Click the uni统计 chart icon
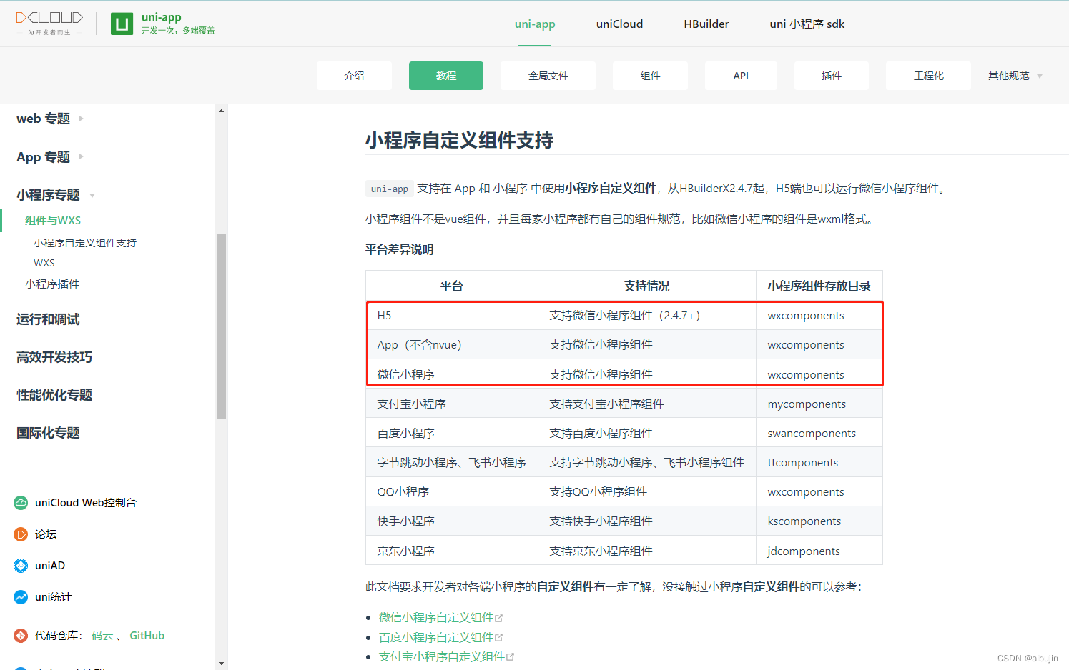The width and height of the screenshot is (1069, 670). [x=21, y=597]
